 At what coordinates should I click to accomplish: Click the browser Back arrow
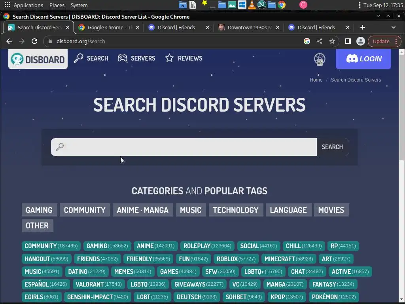click(9, 41)
